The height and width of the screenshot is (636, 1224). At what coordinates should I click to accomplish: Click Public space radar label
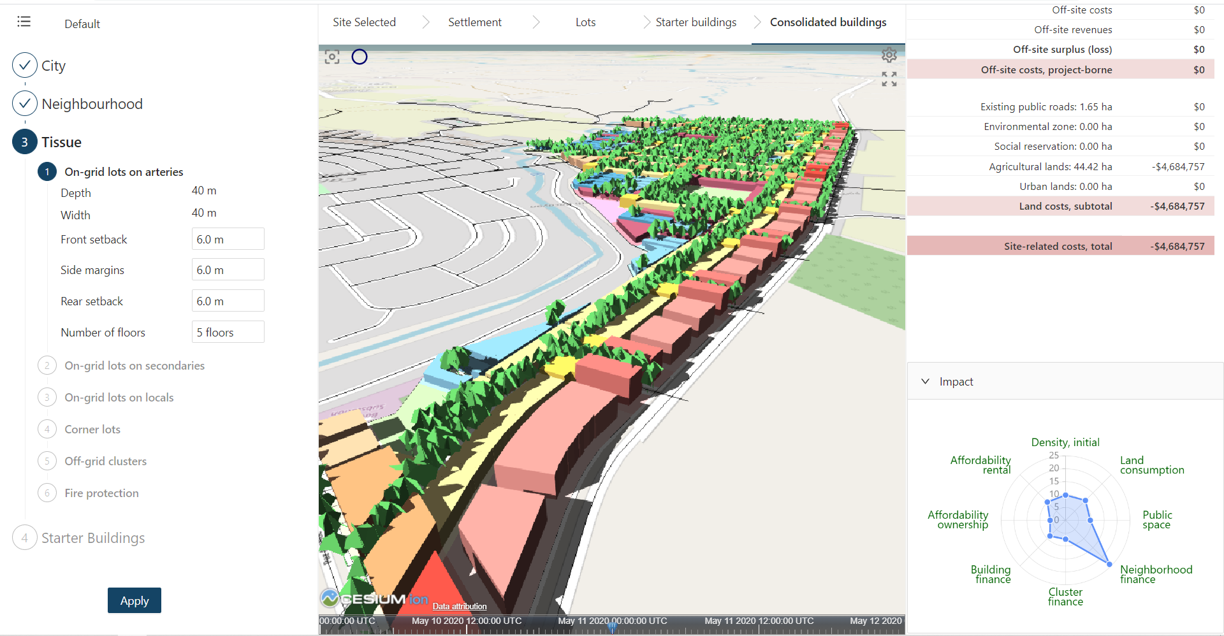1157,519
